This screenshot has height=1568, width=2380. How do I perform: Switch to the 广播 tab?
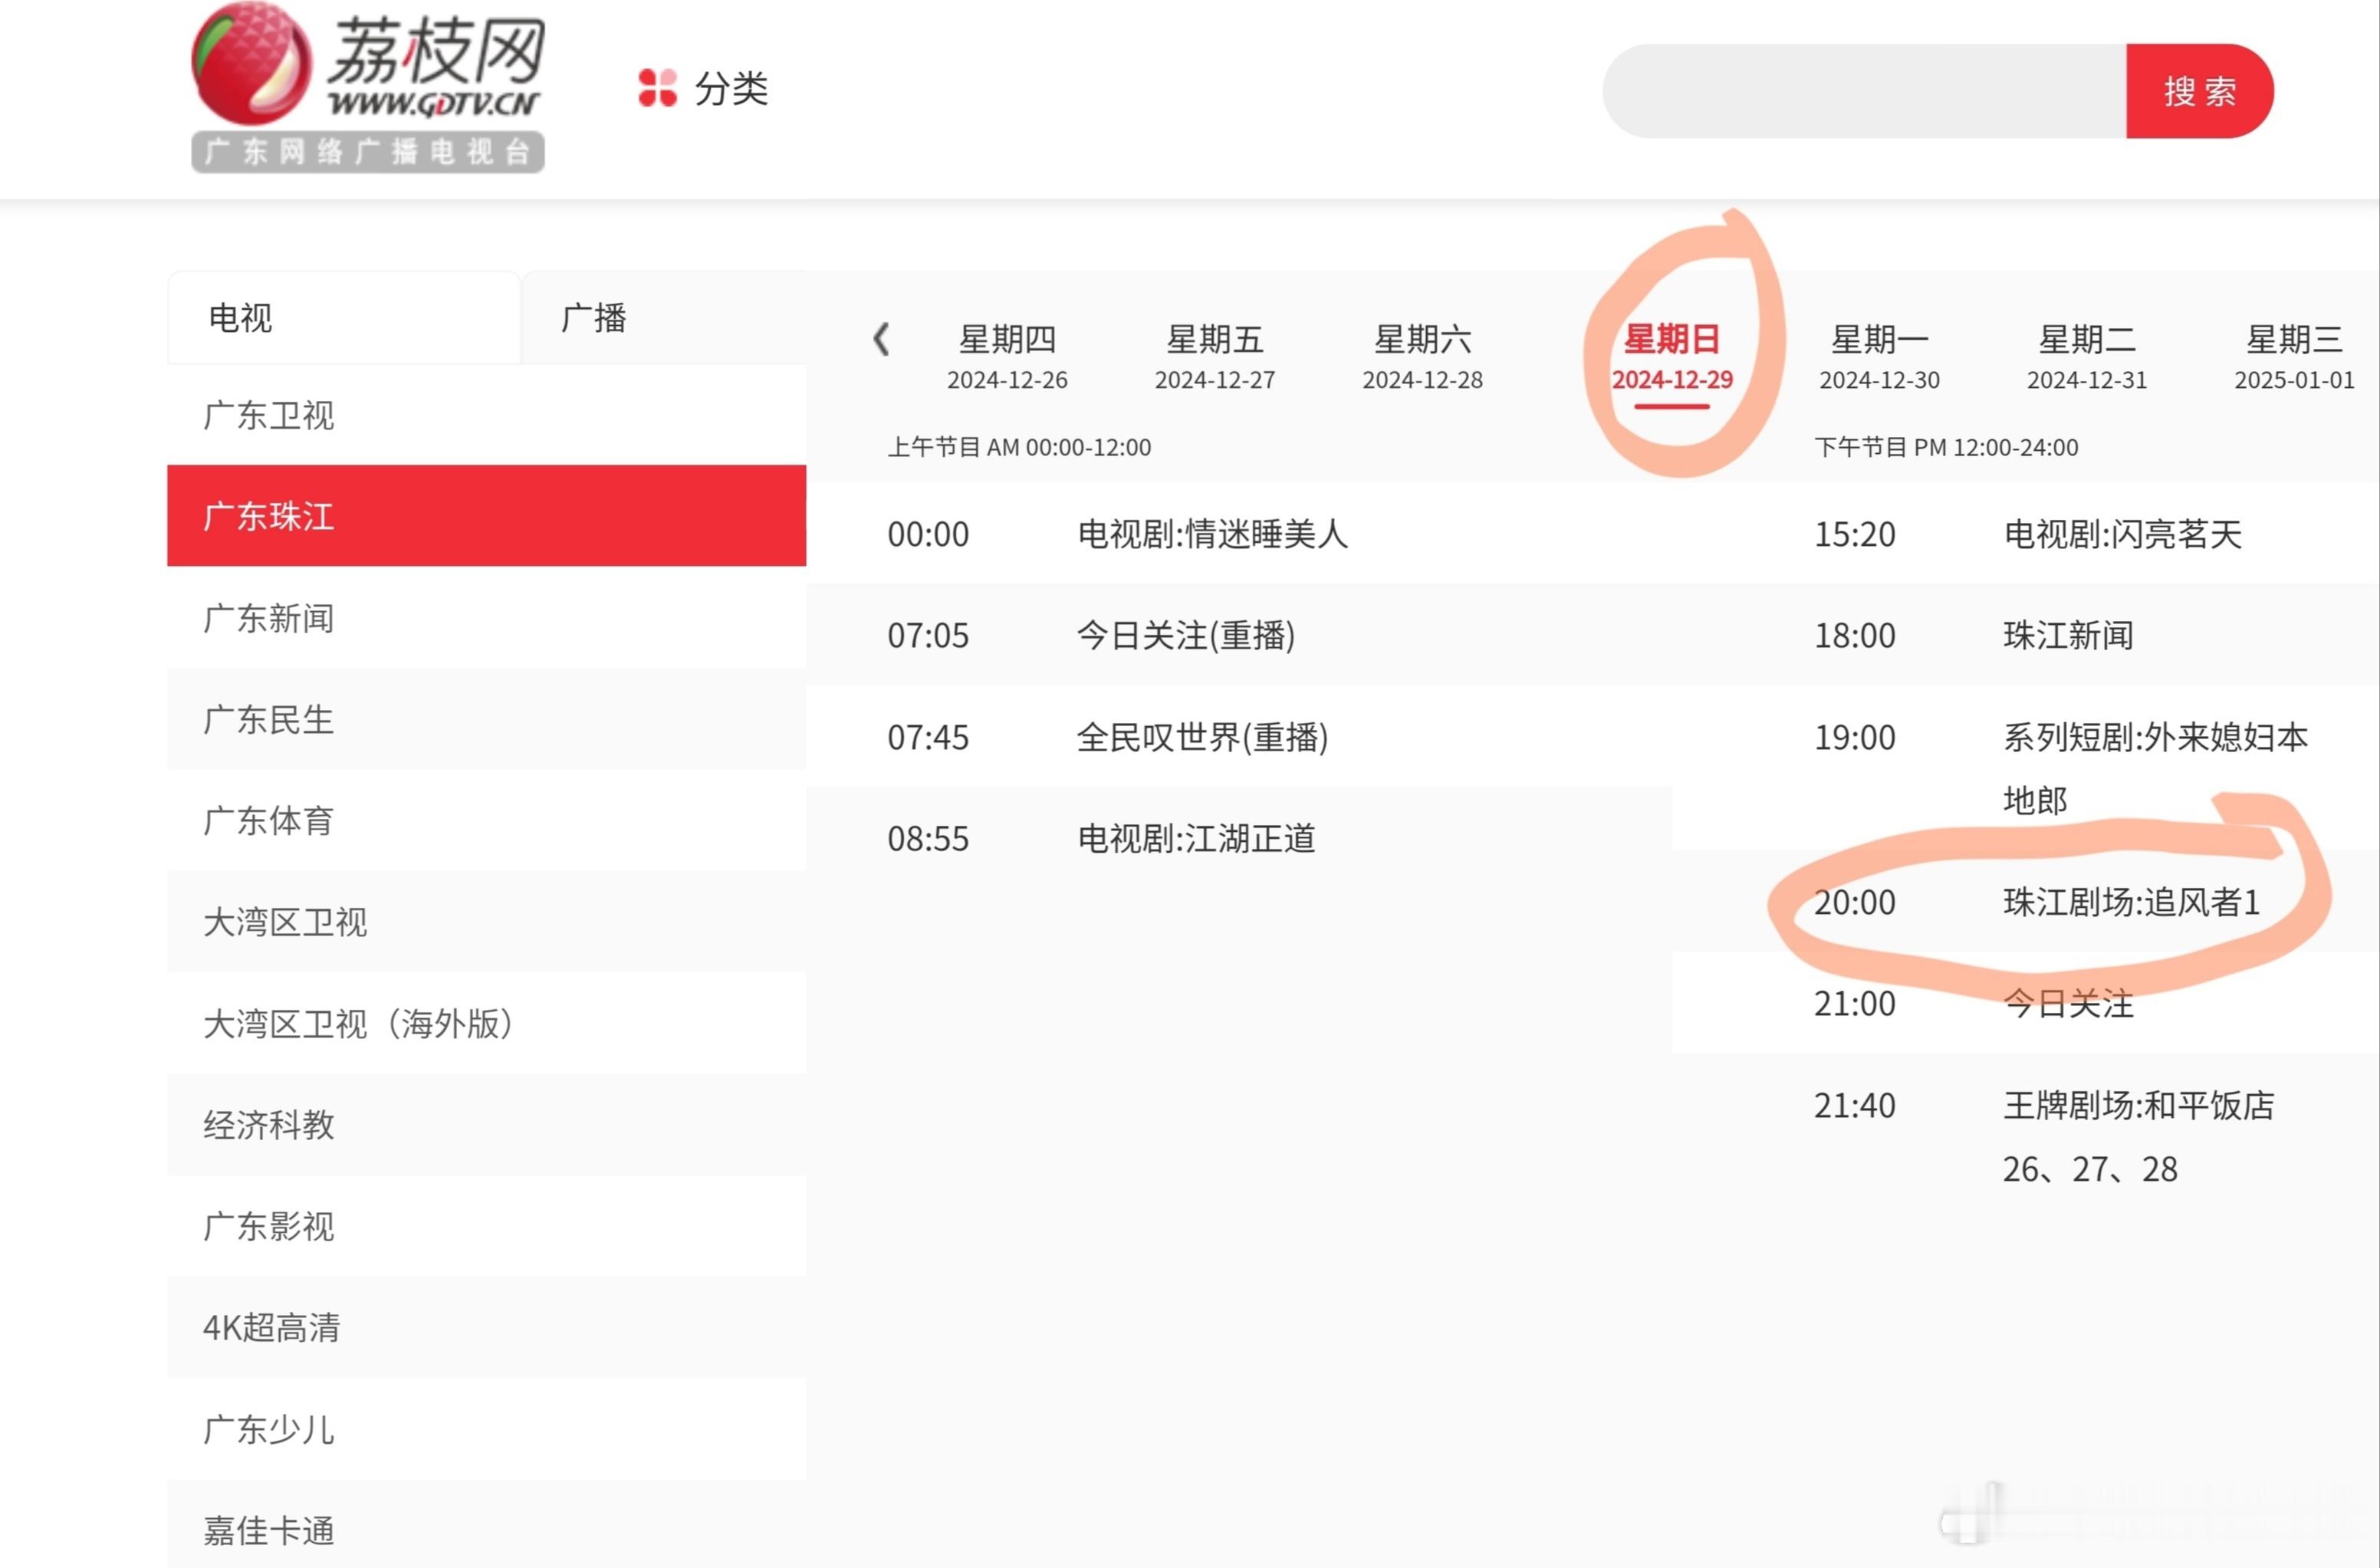click(x=664, y=318)
